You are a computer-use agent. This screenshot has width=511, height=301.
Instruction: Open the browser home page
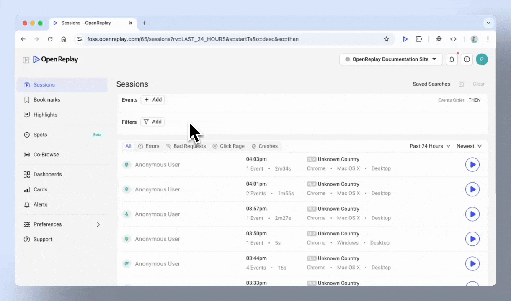pyautogui.click(x=64, y=39)
